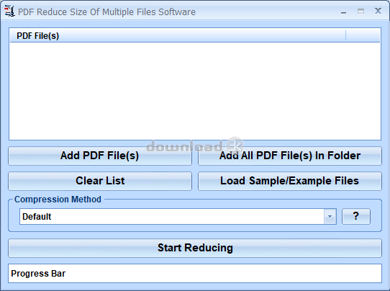The image size is (390, 291).
Task: Load Sample/Example Files into the list
Action: (x=290, y=181)
